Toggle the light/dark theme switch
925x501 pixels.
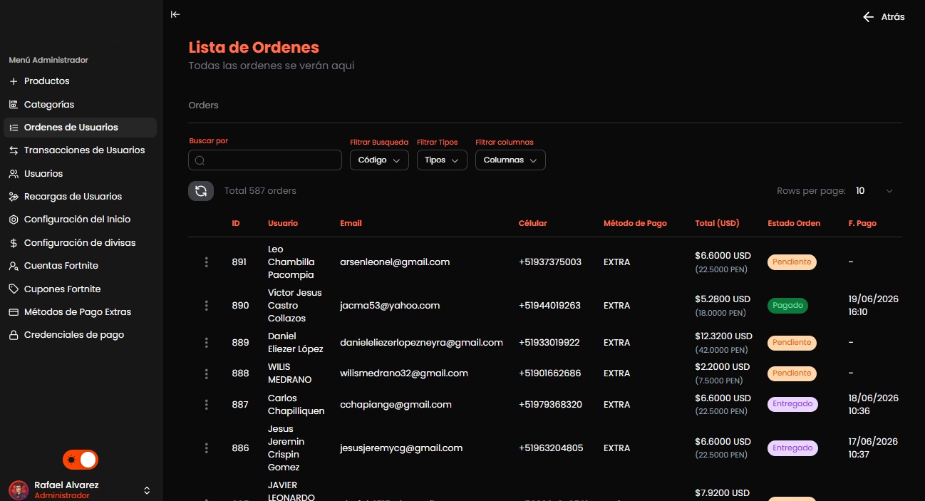point(81,460)
